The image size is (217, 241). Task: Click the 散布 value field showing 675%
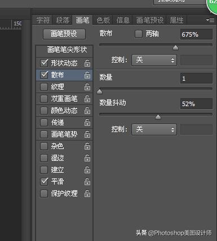(x=196, y=34)
